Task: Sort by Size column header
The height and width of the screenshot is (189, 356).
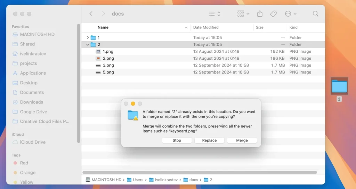Action: click(259, 27)
